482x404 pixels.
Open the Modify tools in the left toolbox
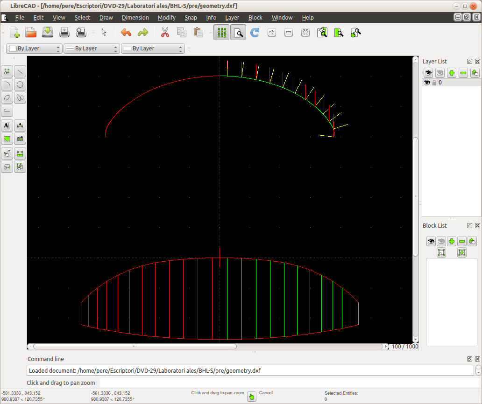(x=7, y=154)
